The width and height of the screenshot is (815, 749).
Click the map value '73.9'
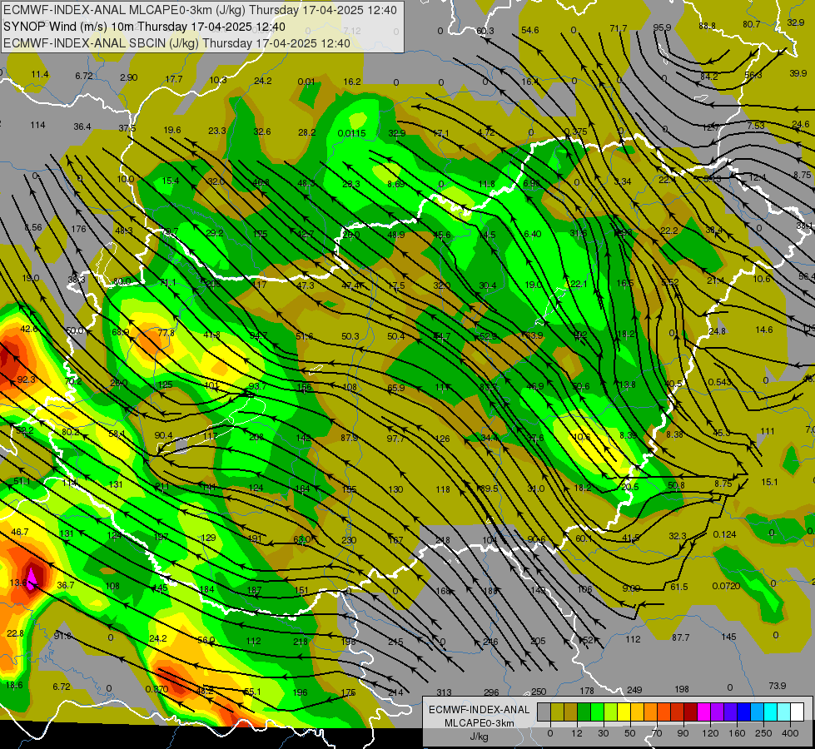(778, 686)
